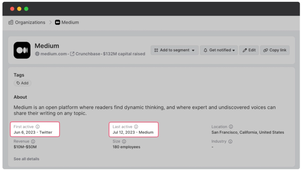Click the external-link icon before Crunchbase
The height and width of the screenshot is (171, 302).
click(72, 54)
